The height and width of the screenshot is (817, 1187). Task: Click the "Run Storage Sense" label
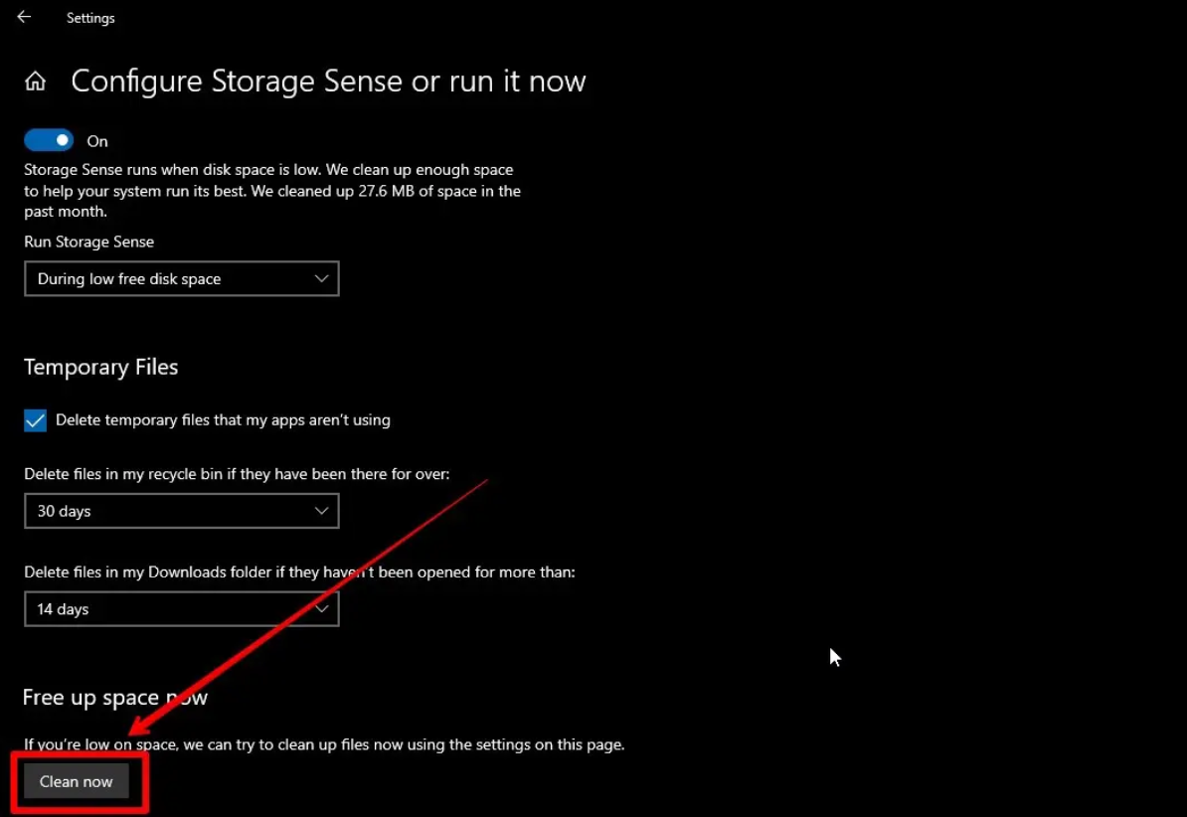tap(89, 242)
